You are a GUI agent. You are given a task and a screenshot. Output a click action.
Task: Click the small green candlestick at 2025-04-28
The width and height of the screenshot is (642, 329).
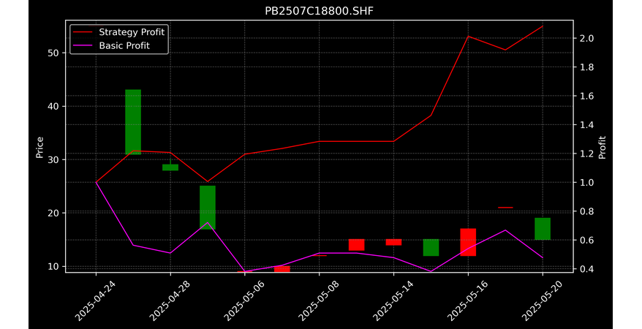[170, 167]
